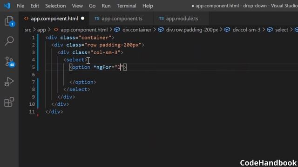Open the Extensions view
The width and height of the screenshot is (298, 167).
[9, 102]
